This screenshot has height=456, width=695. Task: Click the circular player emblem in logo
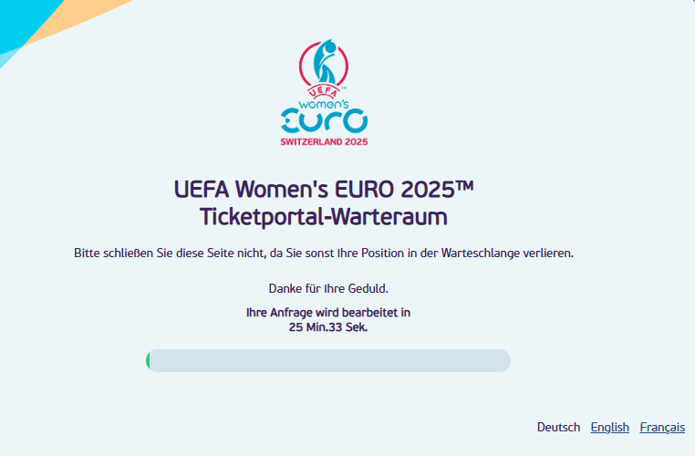coord(325,64)
